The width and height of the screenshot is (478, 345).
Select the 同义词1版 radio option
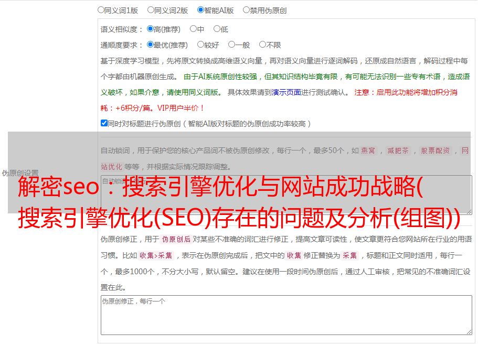pyautogui.click(x=101, y=10)
